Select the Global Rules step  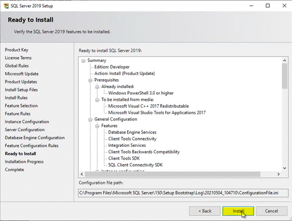17,66
